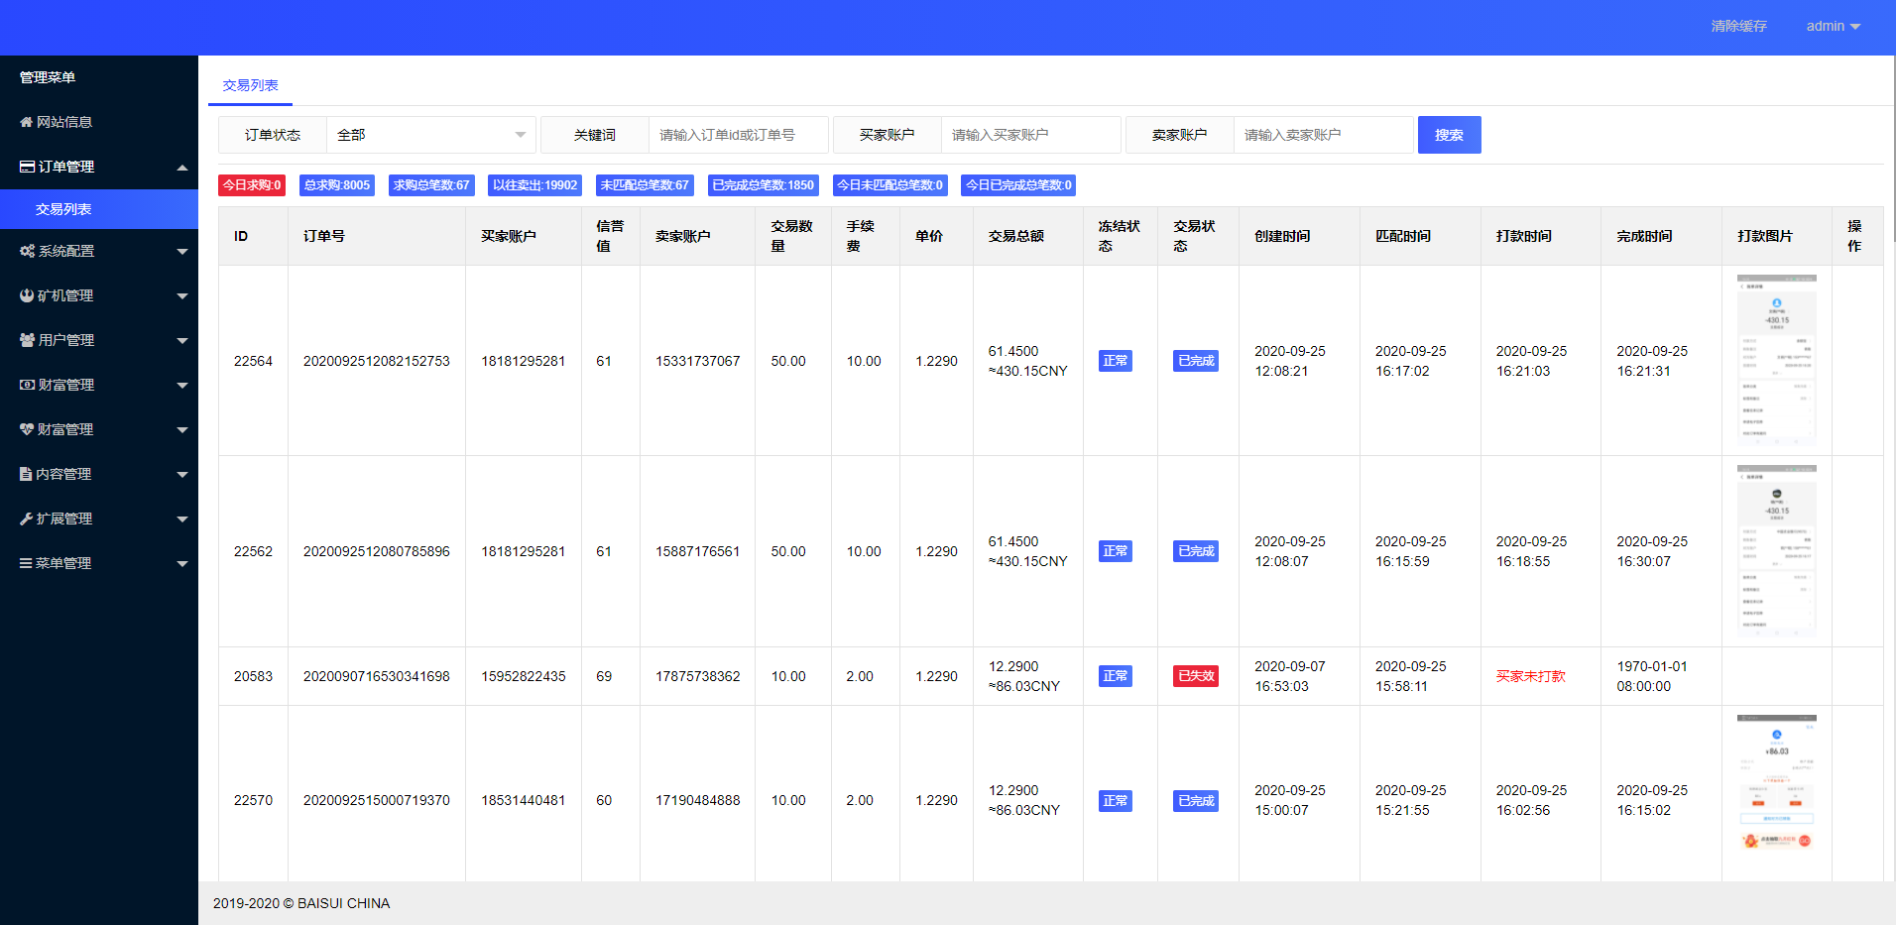
Task: Collapse the 订单管理 menu arrow
Action: click(182, 168)
